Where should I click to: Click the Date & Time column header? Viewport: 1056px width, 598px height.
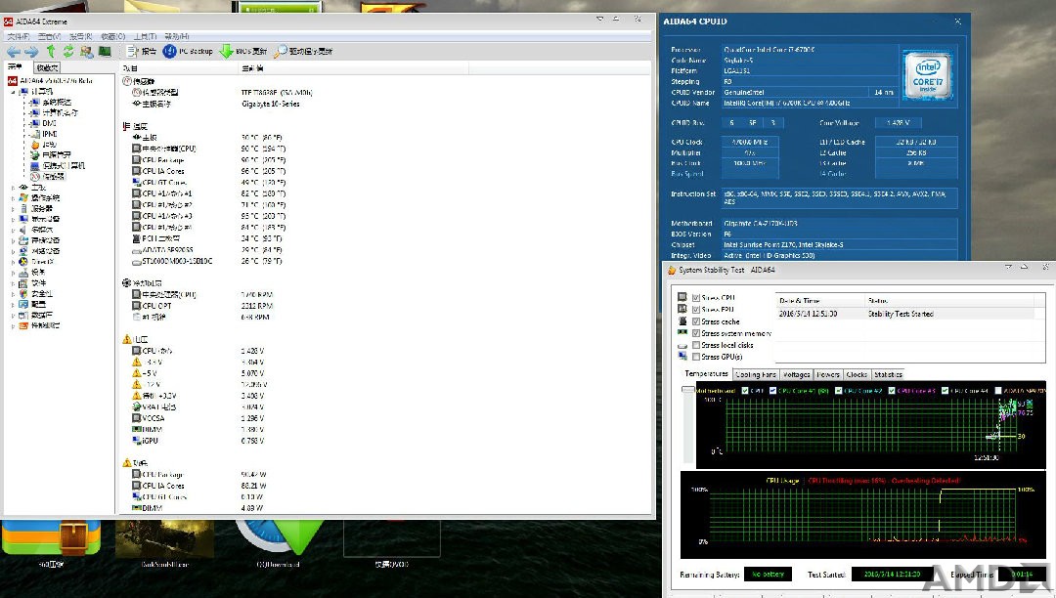click(819, 301)
